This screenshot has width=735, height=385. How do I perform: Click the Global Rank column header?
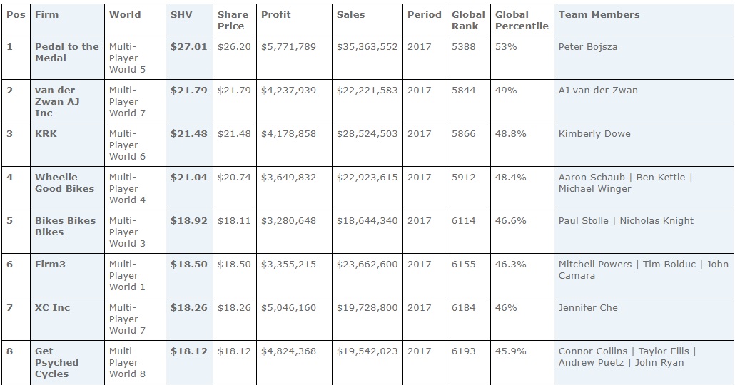[467, 20]
